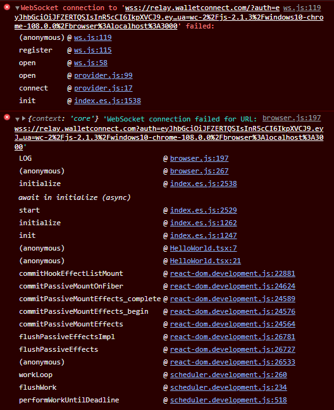334x410 pixels.
Task: Expand the {context: 'core'} object
Action: pyautogui.click(x=23, y=118)
